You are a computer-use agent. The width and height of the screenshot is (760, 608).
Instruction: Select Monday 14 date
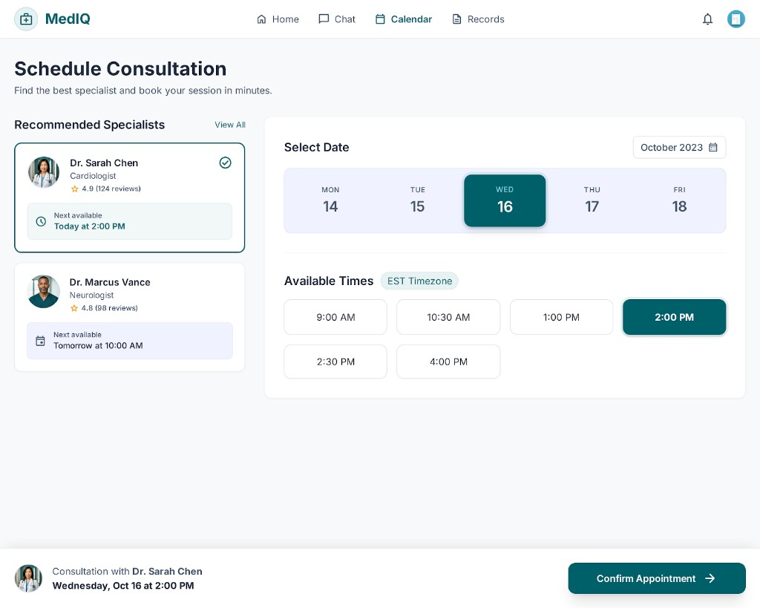[x=330, y=200]
